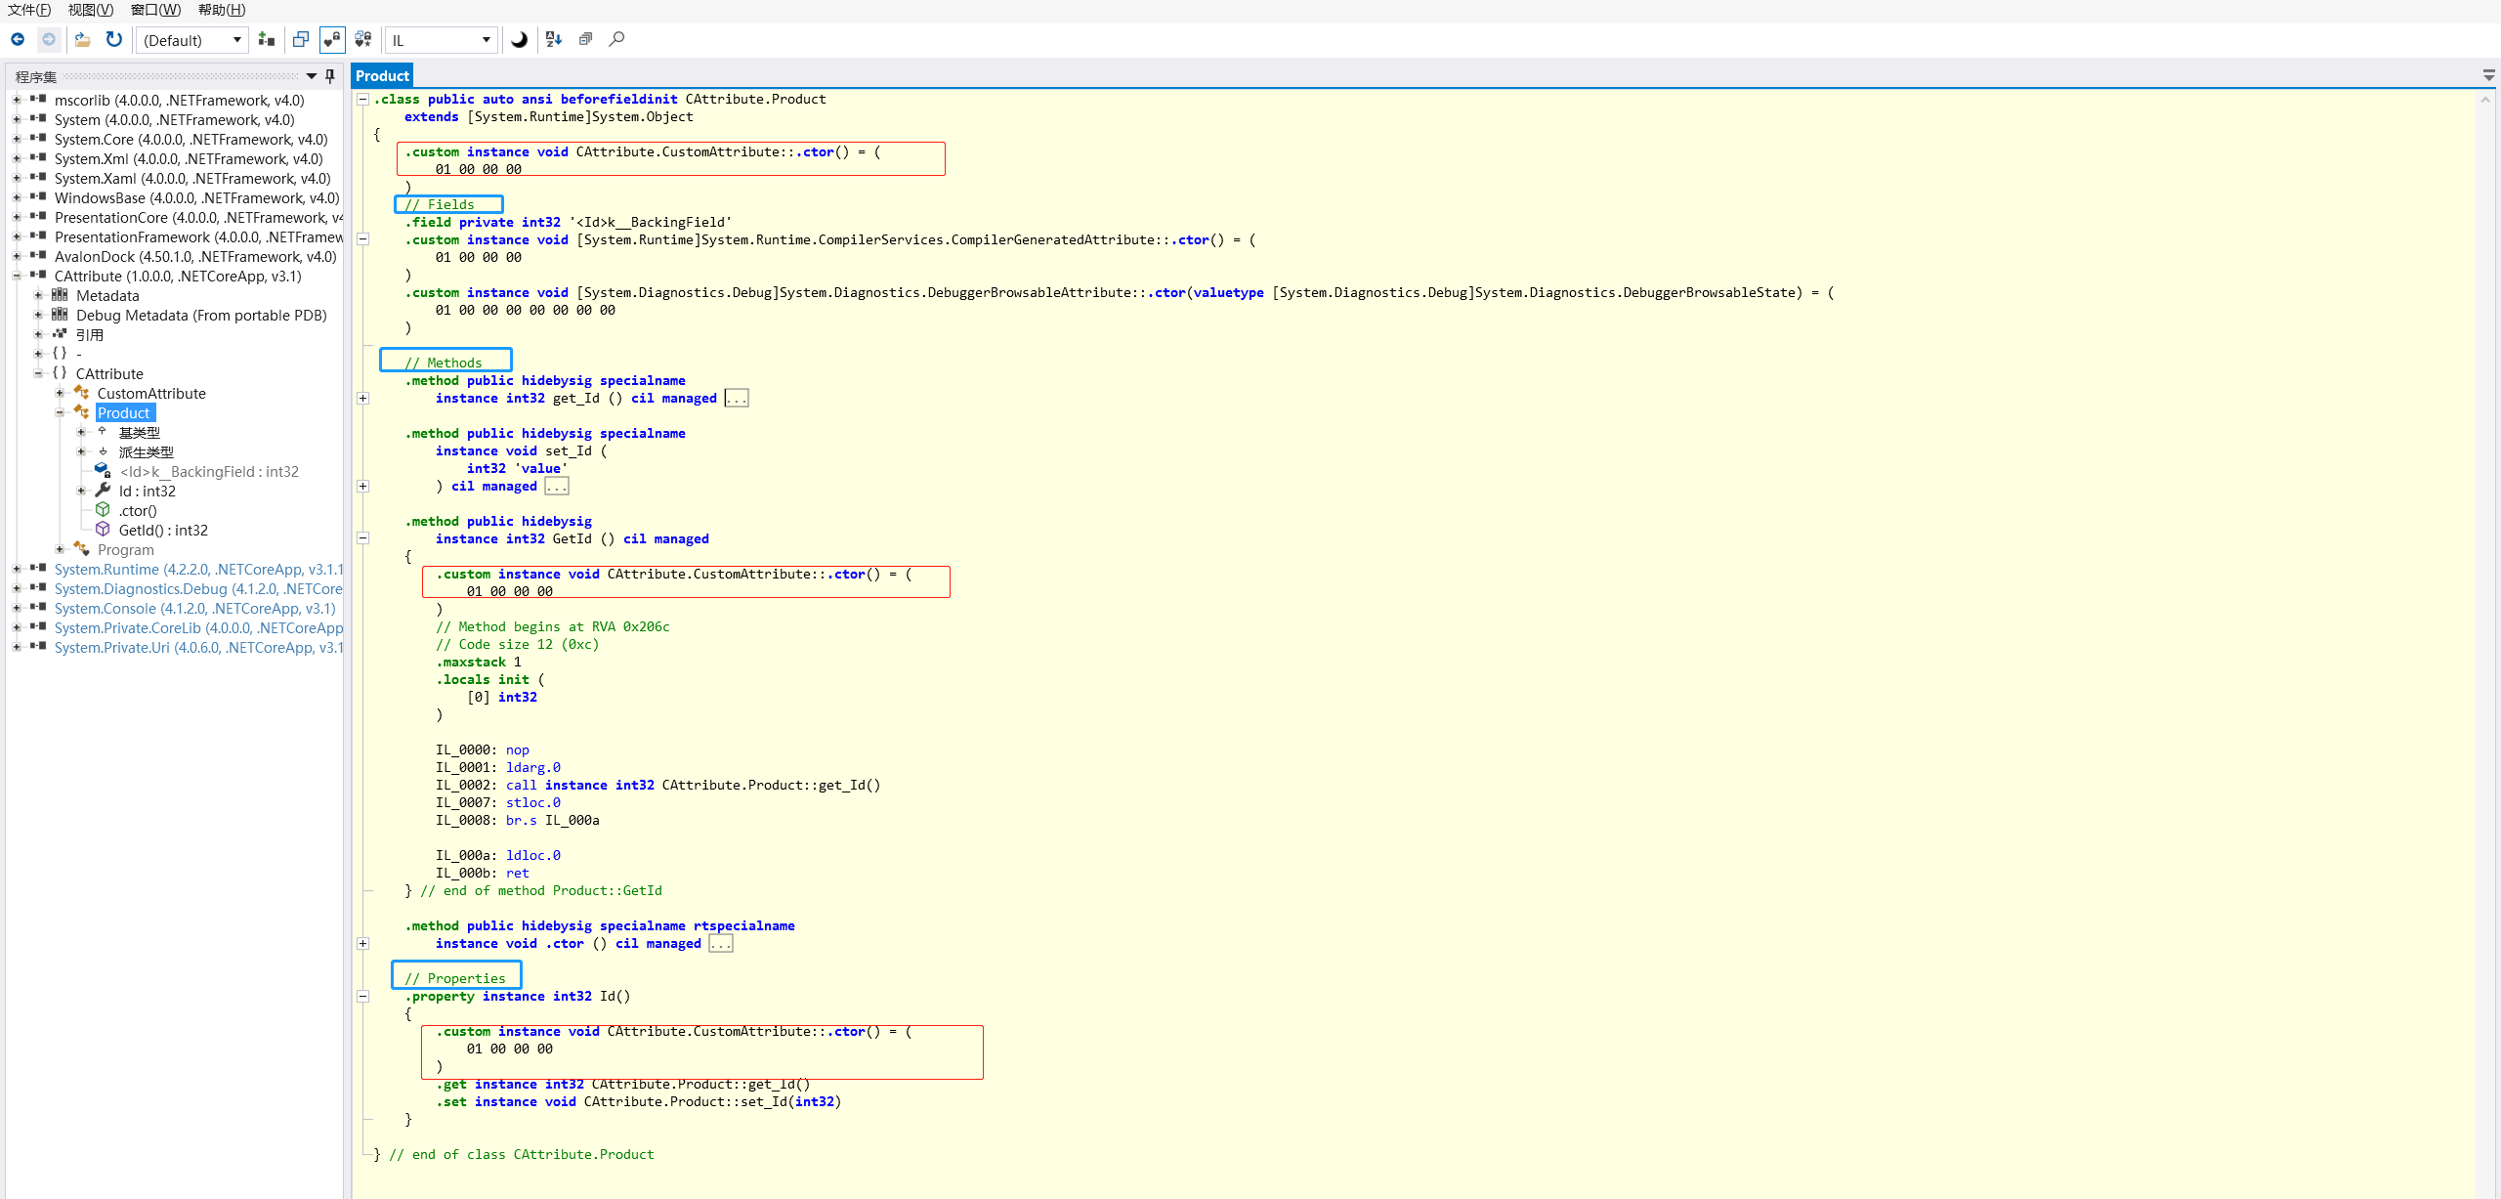The height and width of the screenshot is (1199, 2501).
Task: Click the back navigation arrow
Action: (x=18, y=40)
